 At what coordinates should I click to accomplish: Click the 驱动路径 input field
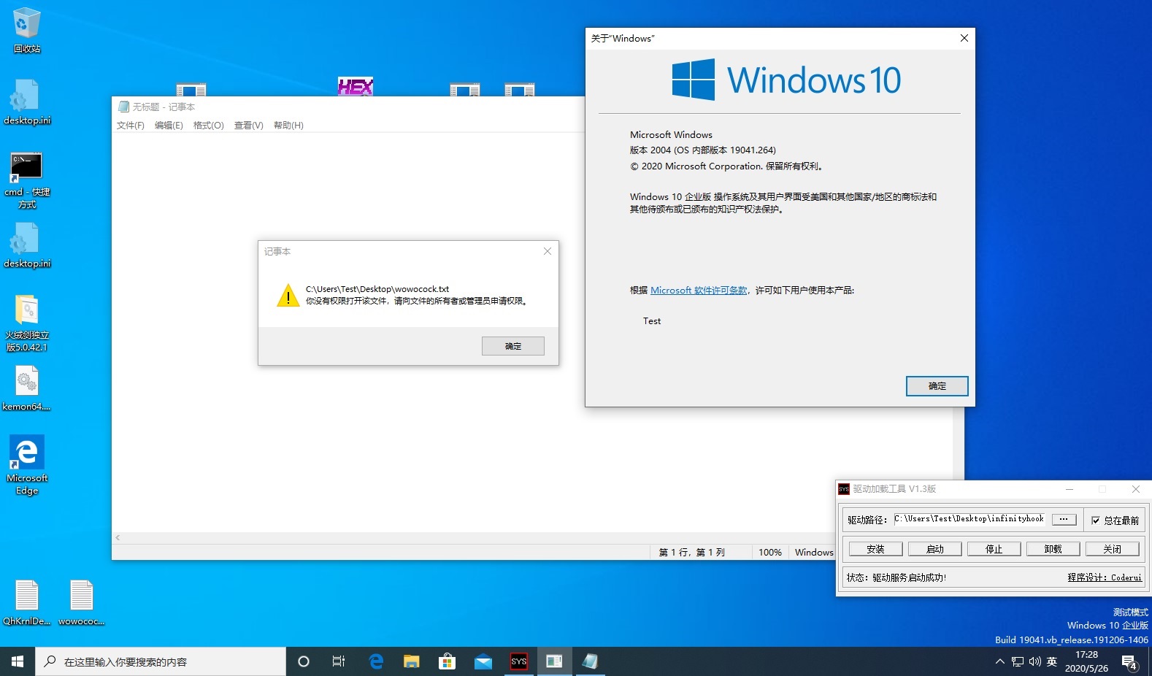coord(970,519)
